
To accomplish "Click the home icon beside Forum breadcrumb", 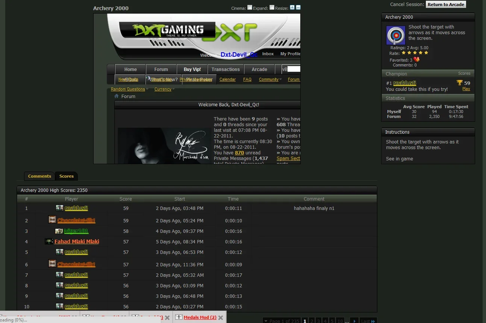I will (117, 96).
